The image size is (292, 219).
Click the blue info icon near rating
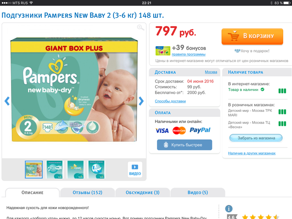229,209
